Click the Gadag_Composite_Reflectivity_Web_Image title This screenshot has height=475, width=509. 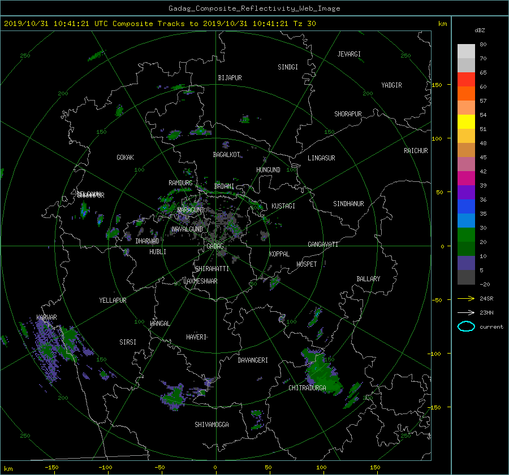tap(254, 8)
